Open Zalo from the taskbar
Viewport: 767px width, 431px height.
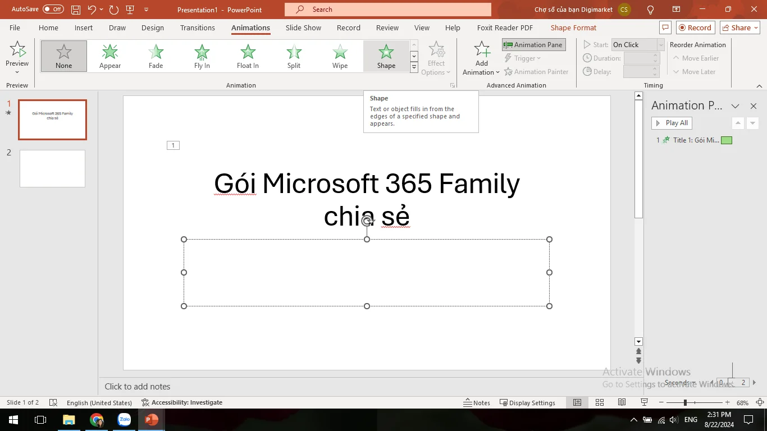point(124,420)
